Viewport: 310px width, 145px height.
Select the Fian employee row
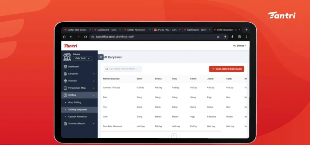click(x=174, y=97)
